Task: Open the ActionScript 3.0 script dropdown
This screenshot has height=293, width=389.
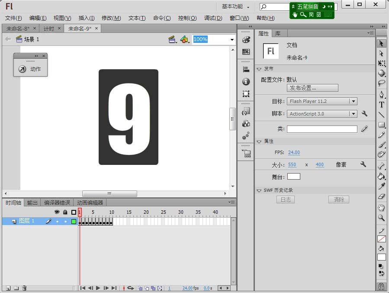Action: point(353,114)
